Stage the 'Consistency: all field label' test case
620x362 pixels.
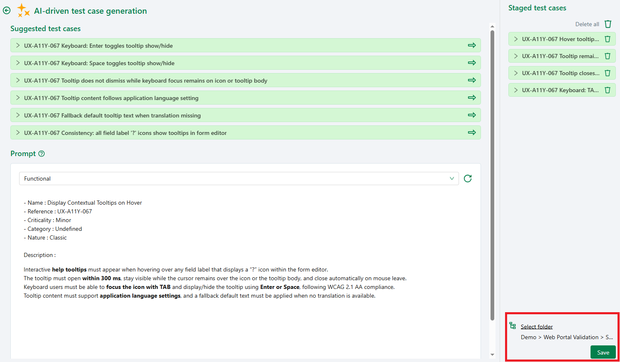point(472,132)
